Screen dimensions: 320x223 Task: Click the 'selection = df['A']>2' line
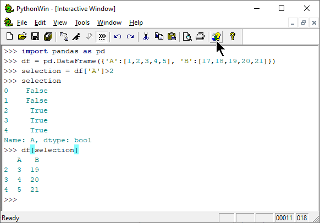point(68,71)
